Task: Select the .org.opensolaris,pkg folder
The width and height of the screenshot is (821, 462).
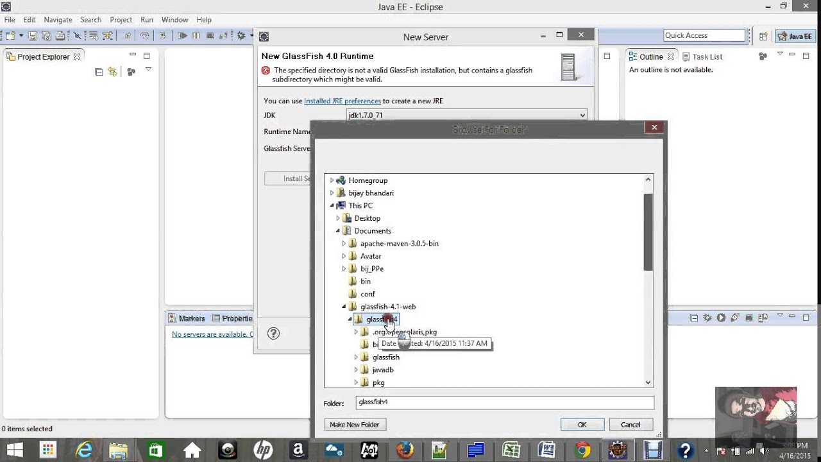Action: click(x=404, y=332)
